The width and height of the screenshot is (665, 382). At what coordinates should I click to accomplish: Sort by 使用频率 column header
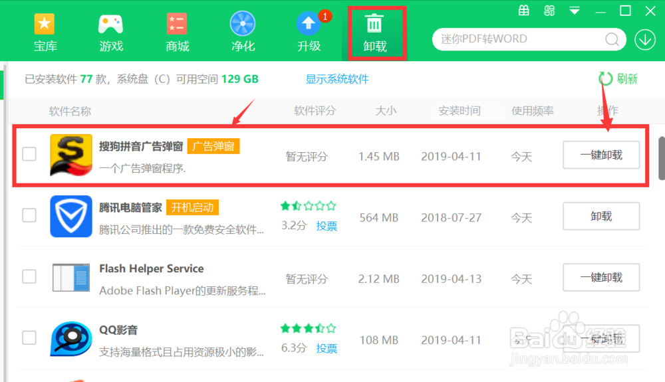[x=532, y=111]
